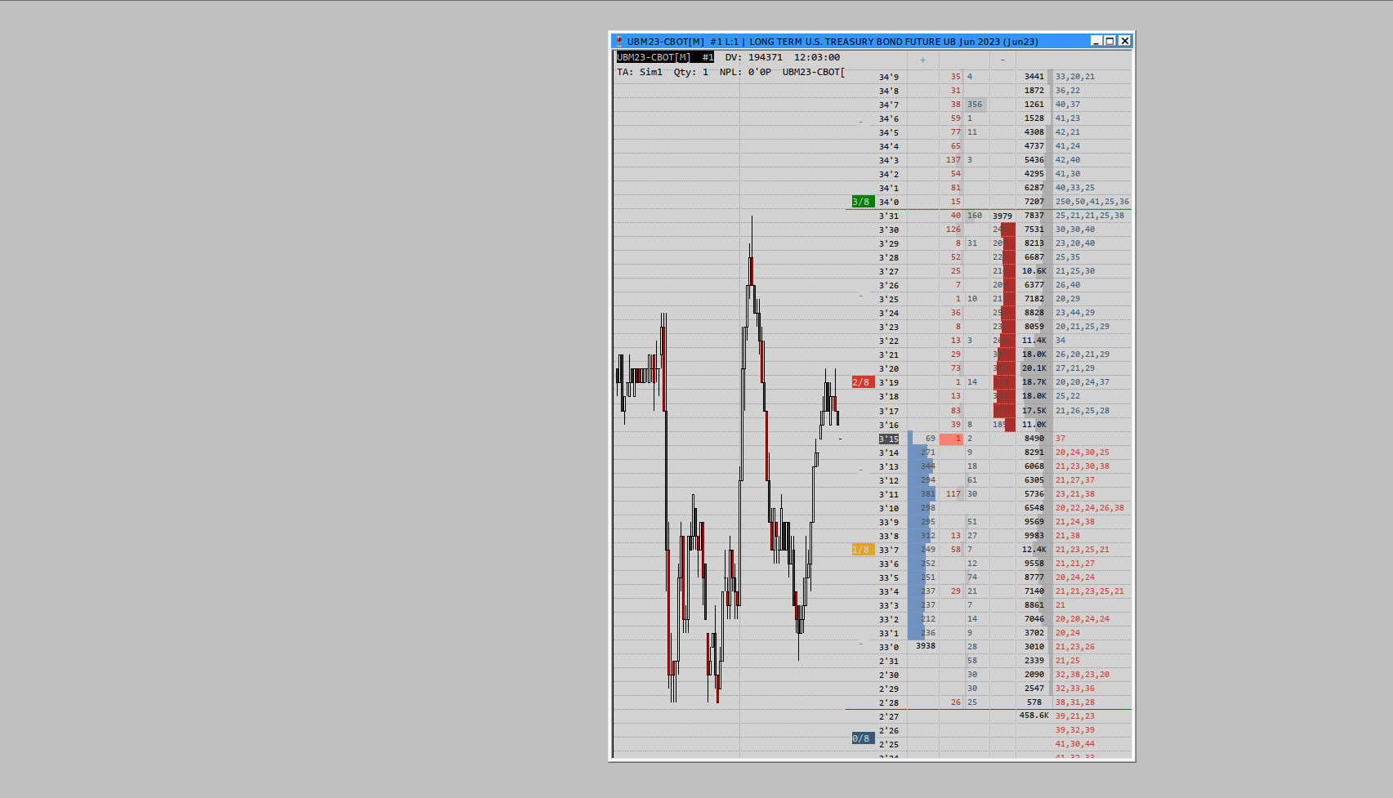Close the UBM23-CBOT chart window

1125,41
